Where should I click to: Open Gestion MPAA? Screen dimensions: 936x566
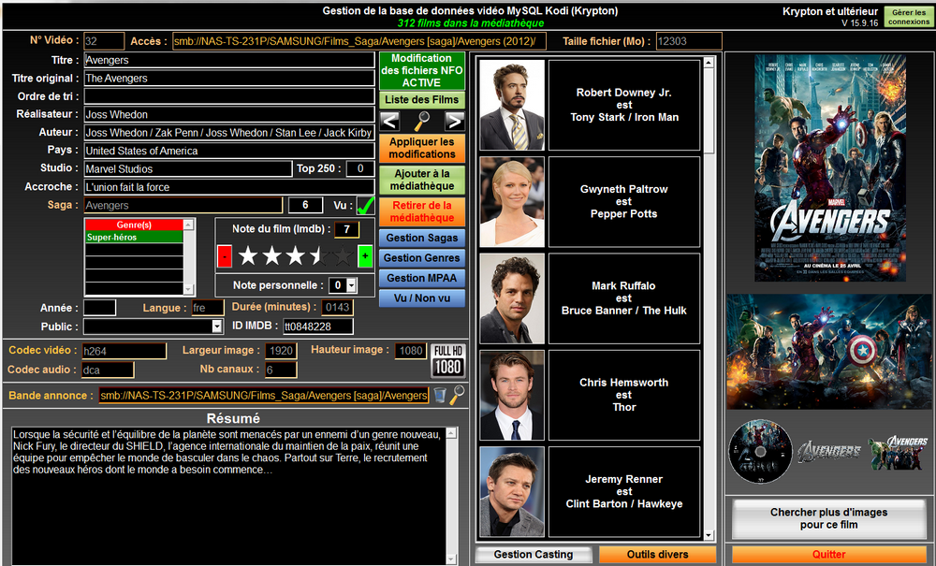click(422, 278)
